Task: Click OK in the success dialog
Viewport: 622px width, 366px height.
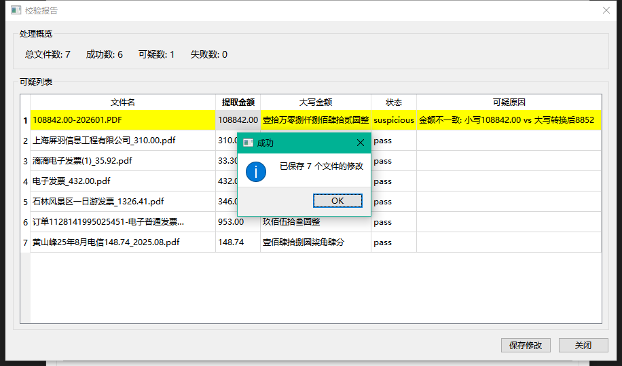Action: point(337,201)
